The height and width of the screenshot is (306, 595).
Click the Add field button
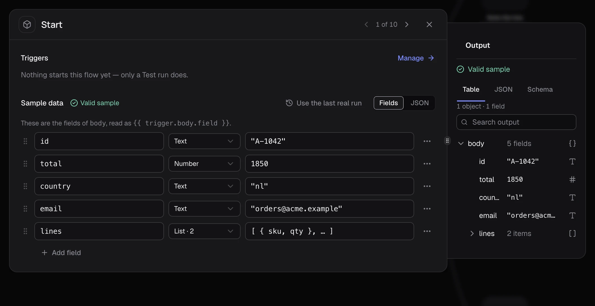[61, 253]
